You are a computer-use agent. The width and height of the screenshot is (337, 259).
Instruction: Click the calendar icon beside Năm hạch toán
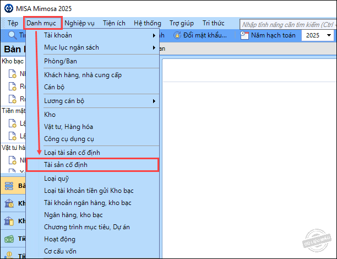point(246,35)
